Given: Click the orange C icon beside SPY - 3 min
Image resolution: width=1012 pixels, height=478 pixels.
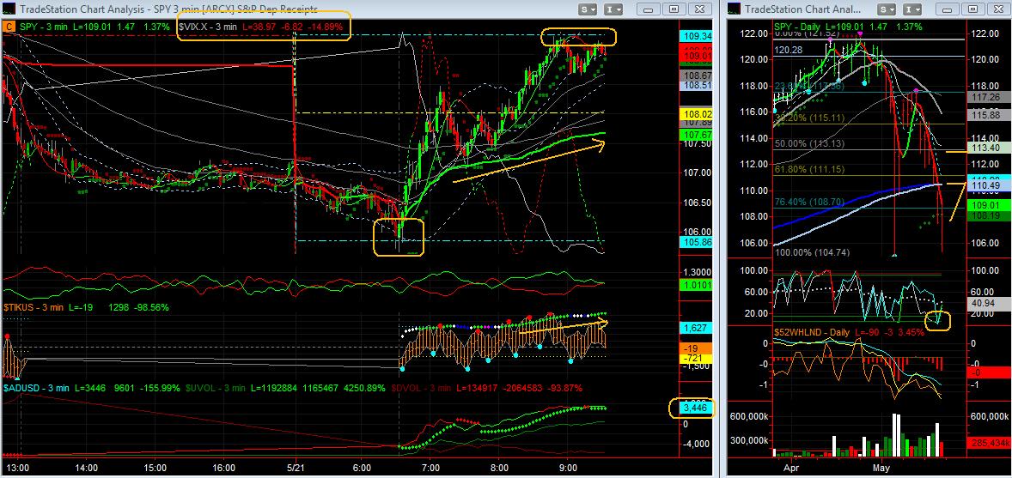Looking at the screenshot, I should (x=9, y=27).
